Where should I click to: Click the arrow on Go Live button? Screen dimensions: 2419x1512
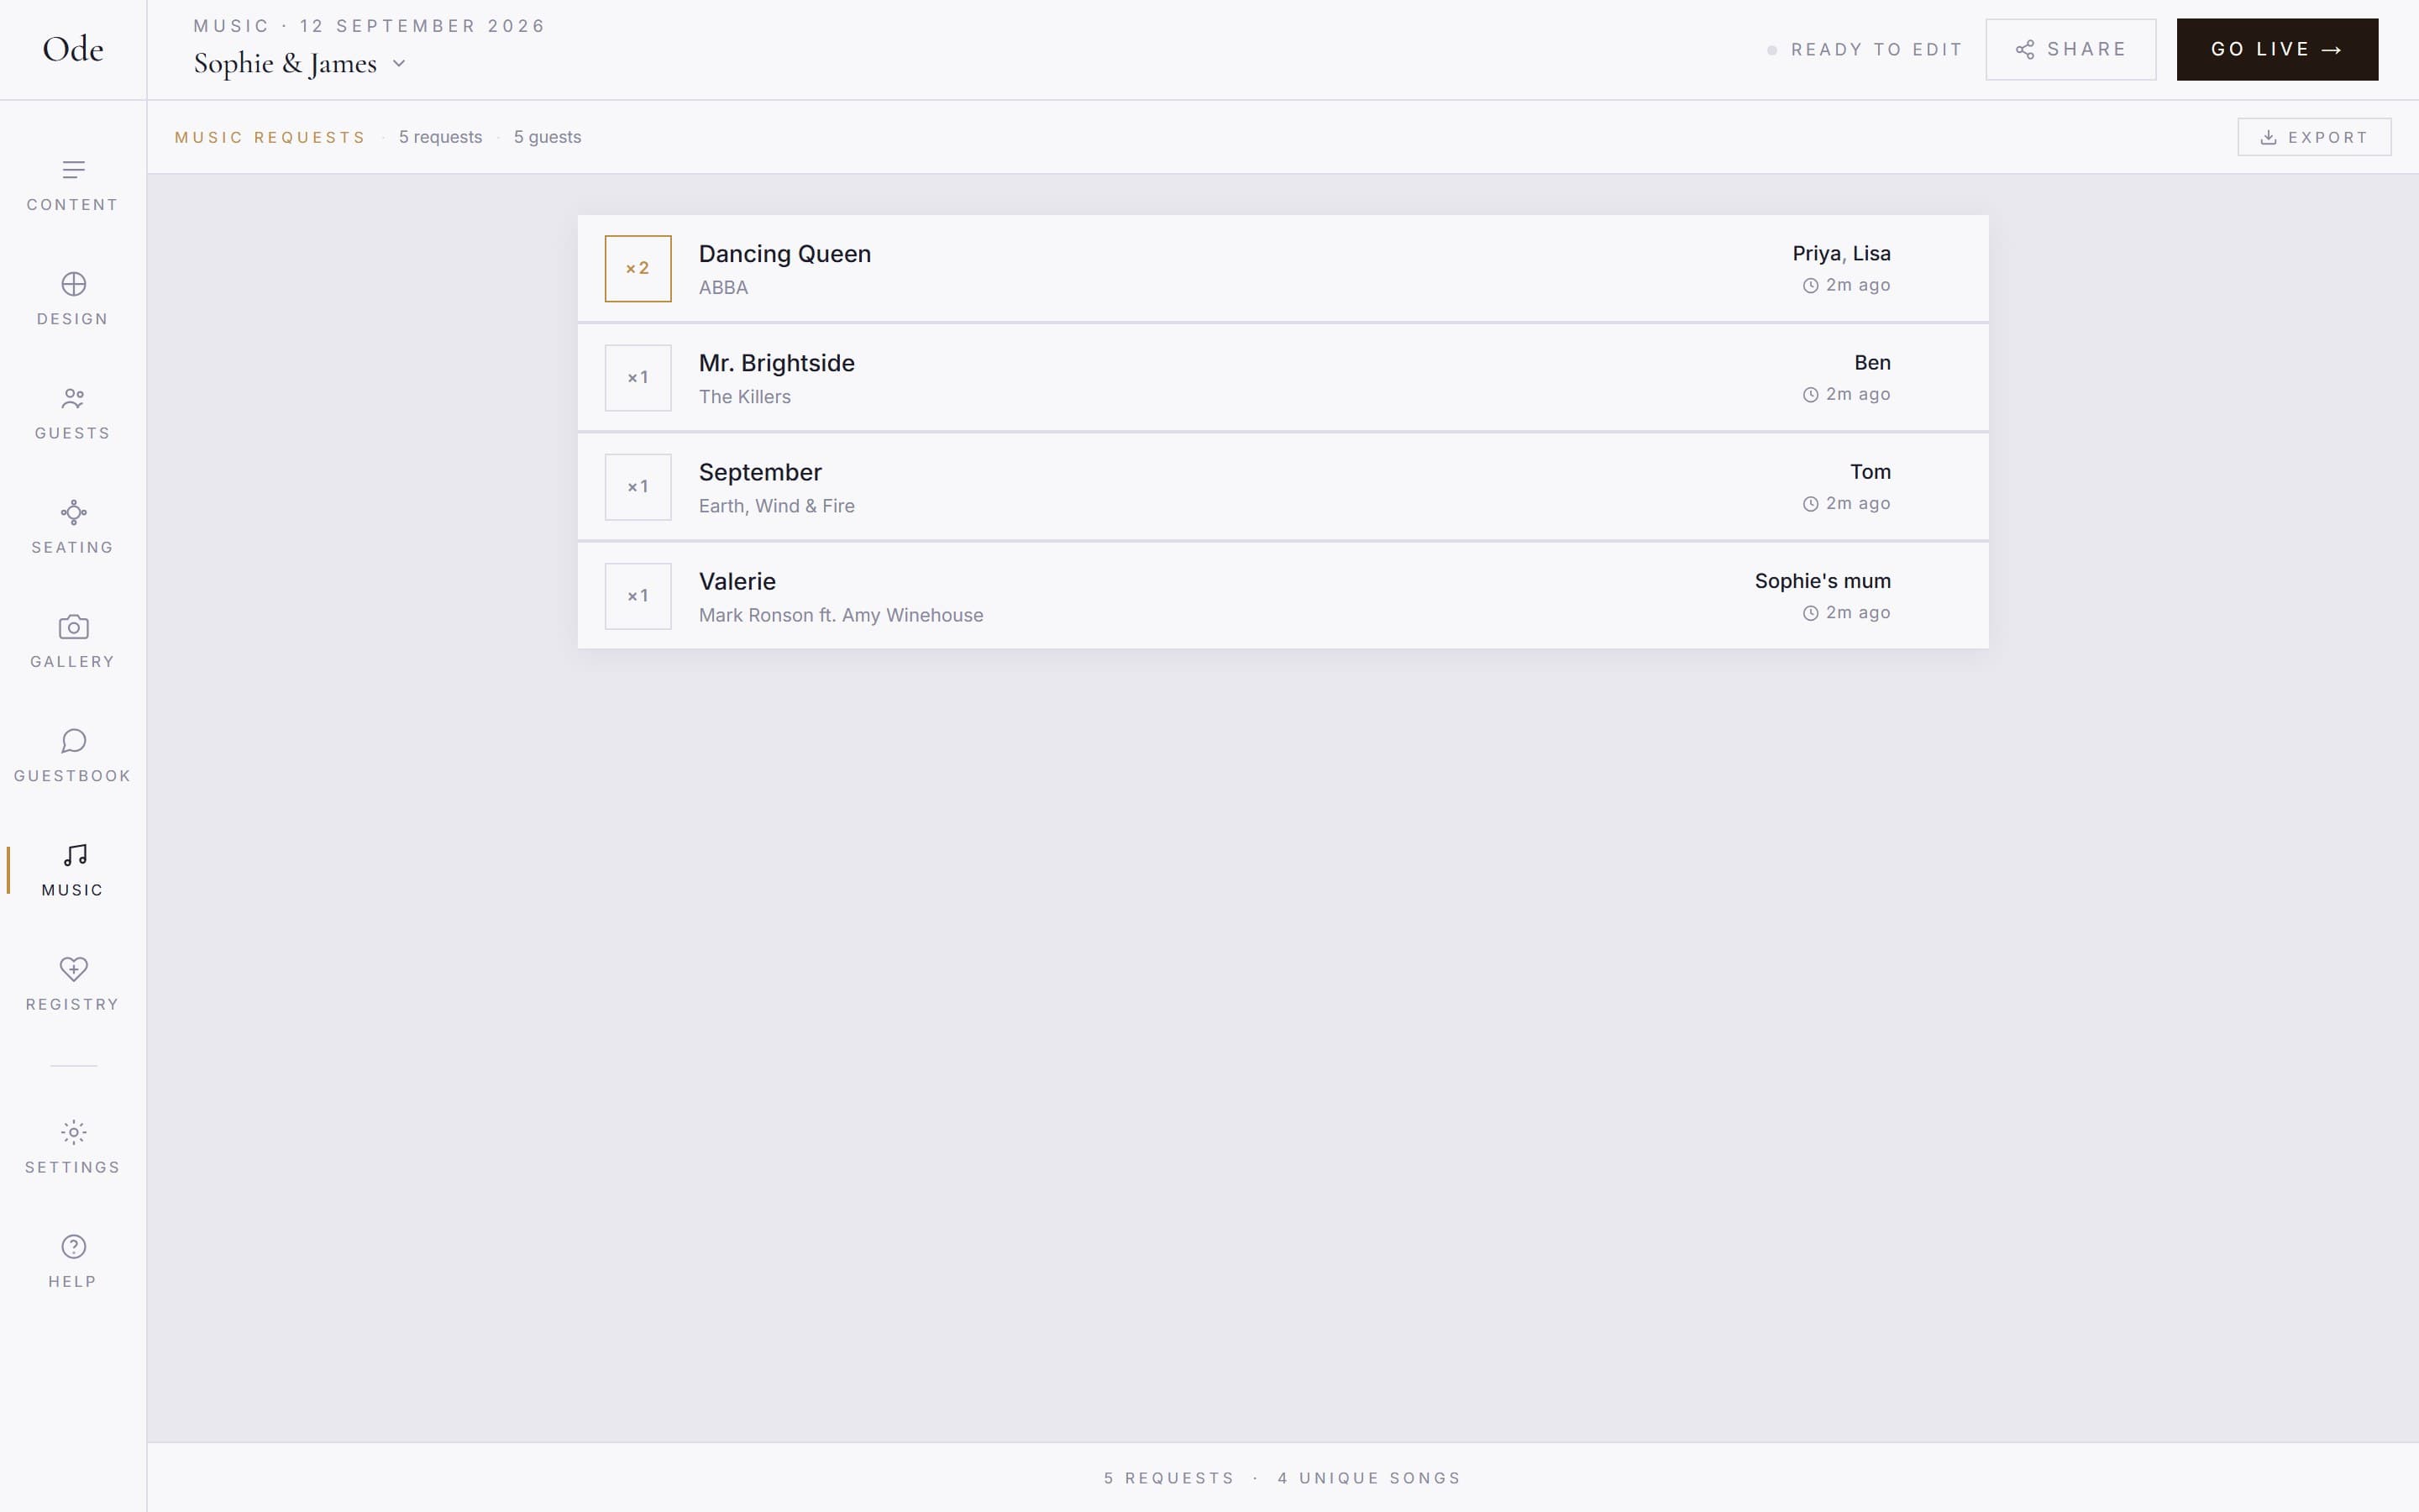click(x=2332, y=50)
